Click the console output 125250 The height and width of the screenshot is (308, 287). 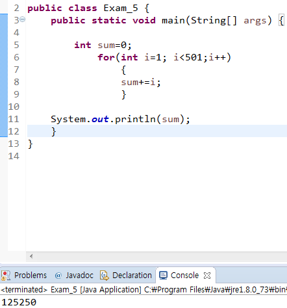[x=19, y=302]
